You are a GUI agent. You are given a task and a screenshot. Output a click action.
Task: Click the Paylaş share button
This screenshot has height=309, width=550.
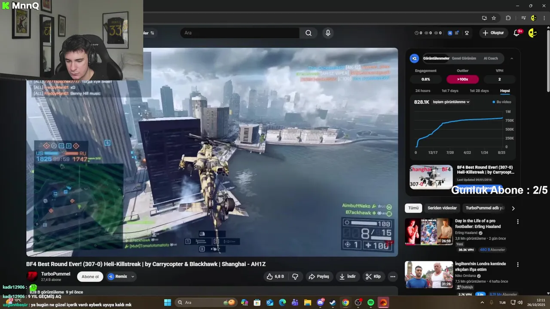(319, 276)
